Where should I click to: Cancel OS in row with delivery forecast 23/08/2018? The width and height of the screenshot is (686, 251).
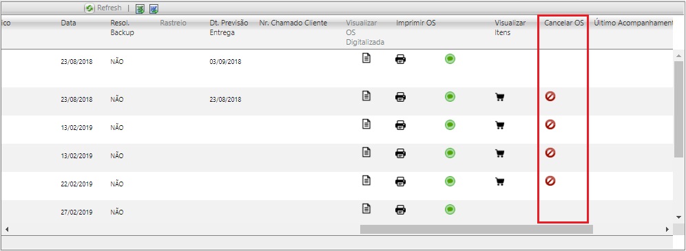coord(550,96)
